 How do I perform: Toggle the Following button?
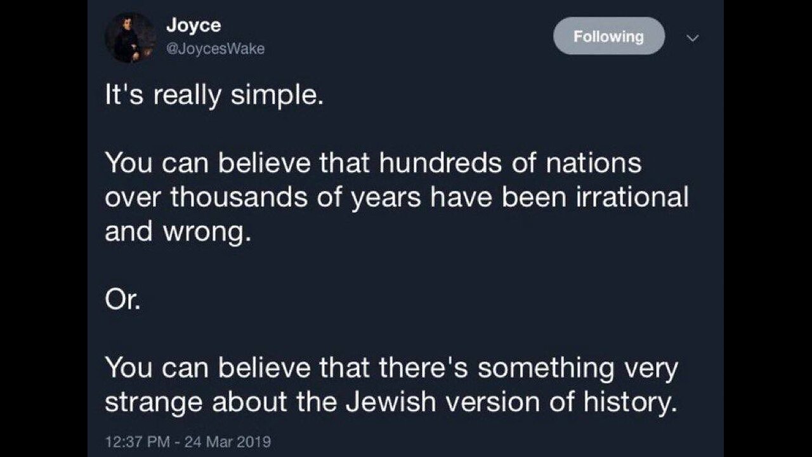click(608, 37)
